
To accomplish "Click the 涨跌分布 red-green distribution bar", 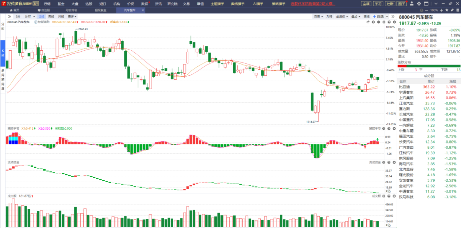I will pyautogui.click(x=429, y=66).
